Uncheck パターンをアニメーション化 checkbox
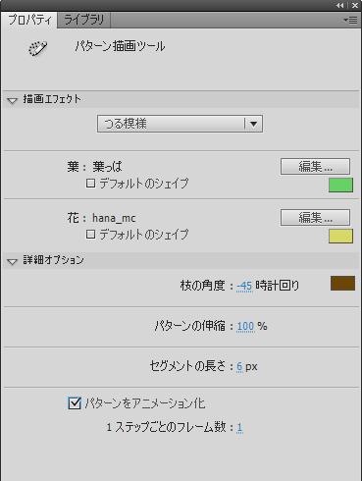 tap(75, 403)
